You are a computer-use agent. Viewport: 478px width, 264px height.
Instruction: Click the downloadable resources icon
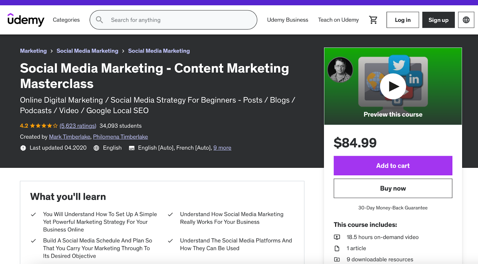337,260
